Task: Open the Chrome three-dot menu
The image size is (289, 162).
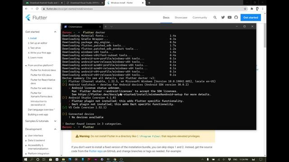Action: click(x=263, y=9)
